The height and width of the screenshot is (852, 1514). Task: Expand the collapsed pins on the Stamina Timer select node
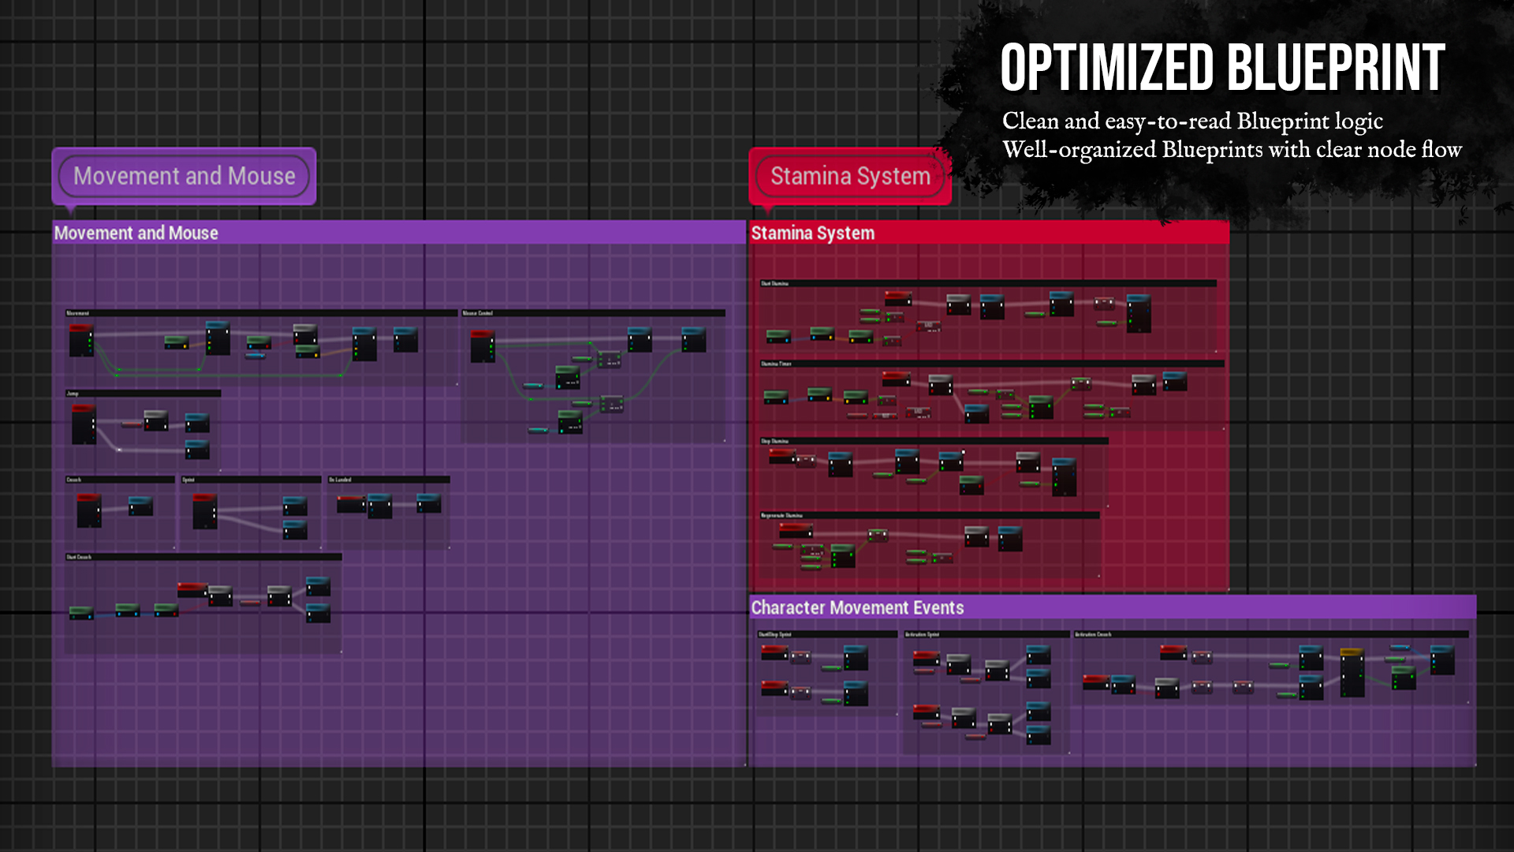(x=927, y=417)
